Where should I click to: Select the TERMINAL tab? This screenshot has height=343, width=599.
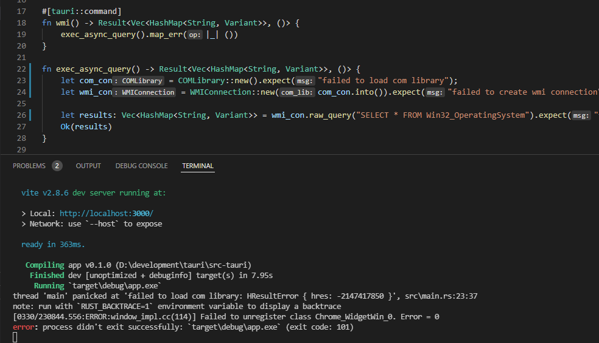pyautogui.click(x=197, y=166)
